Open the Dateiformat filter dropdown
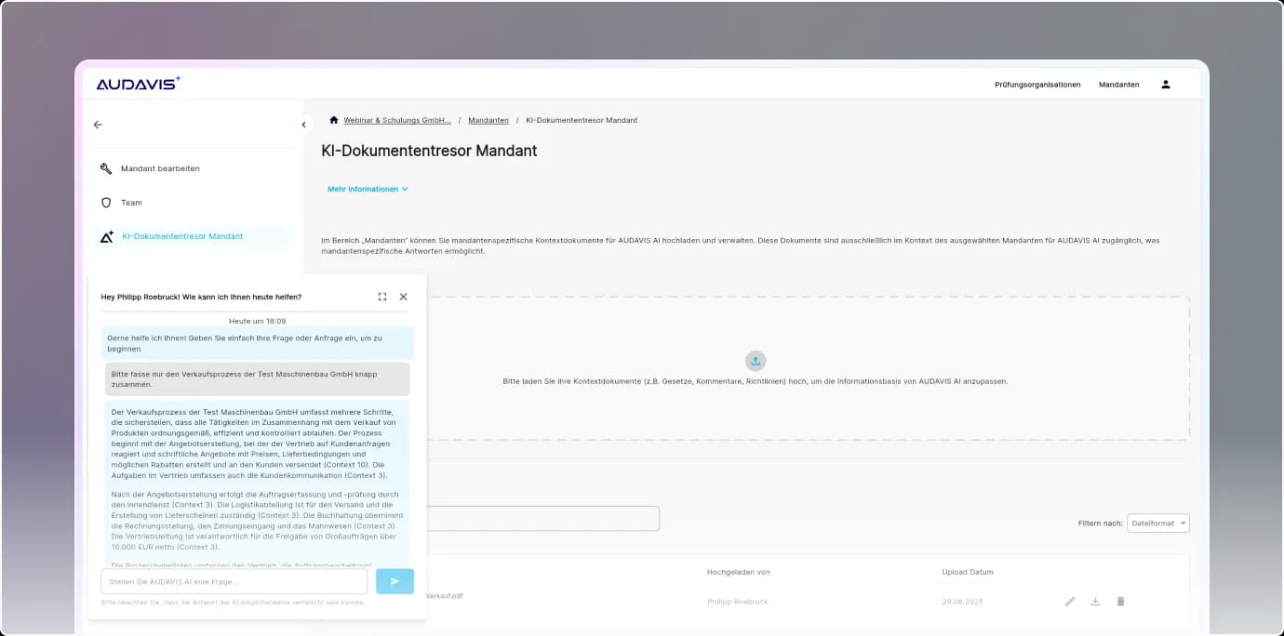The height and width of the screenshot is (636, 1284). tap(1157, 523)
